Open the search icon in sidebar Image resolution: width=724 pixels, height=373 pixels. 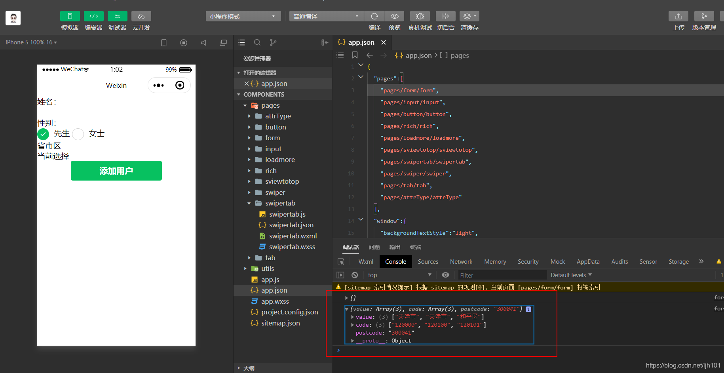[x=257, y=42]
